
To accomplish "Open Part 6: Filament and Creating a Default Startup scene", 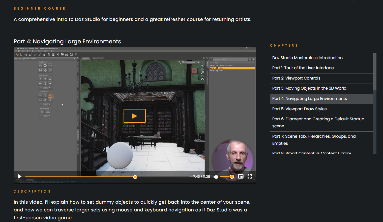I will coord(321,123).
